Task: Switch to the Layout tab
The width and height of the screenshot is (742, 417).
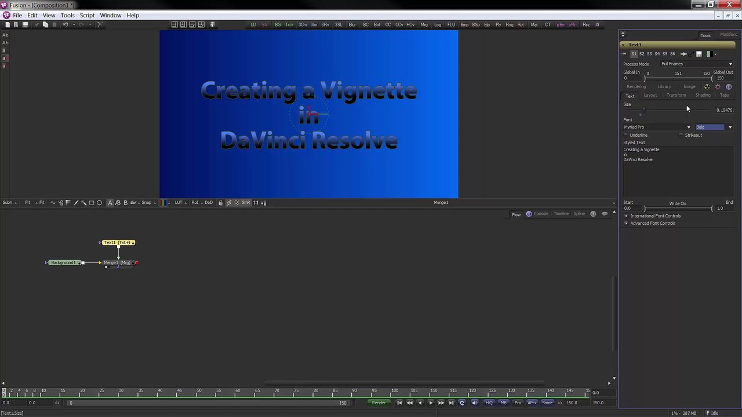Action: point(650,96)
